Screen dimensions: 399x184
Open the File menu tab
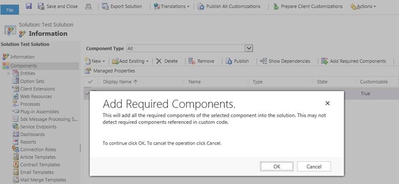point(10,10)
